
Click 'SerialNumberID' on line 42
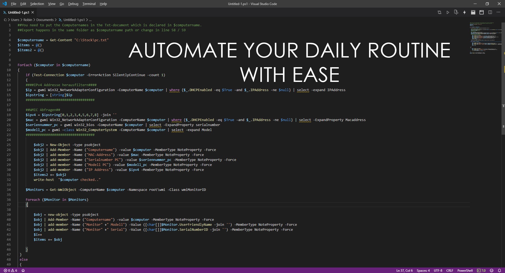click(194, 229)
